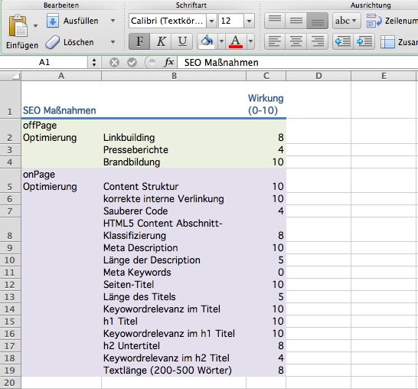Image resolution: width=418 pixels, height=389 pixels.
Task: Click the Länge des Titels cell
Action: point(174,297)
